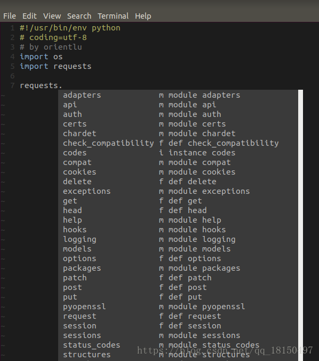The height and width of the screenshot is (361, 319).
Task: Select 'codes' instance completion entry
Action: point(178,153)
